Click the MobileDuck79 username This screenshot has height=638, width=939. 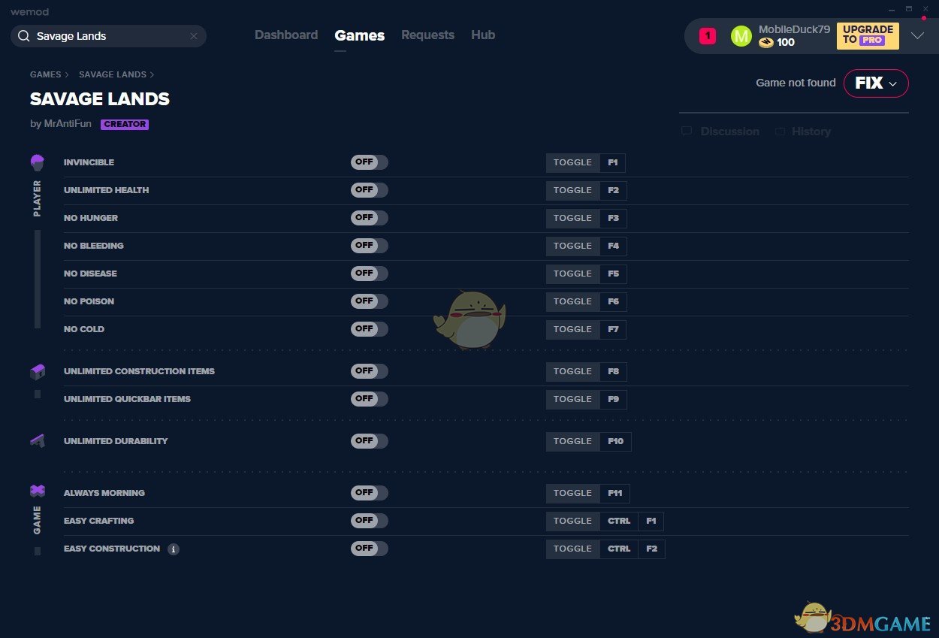[x=794, y=29]
